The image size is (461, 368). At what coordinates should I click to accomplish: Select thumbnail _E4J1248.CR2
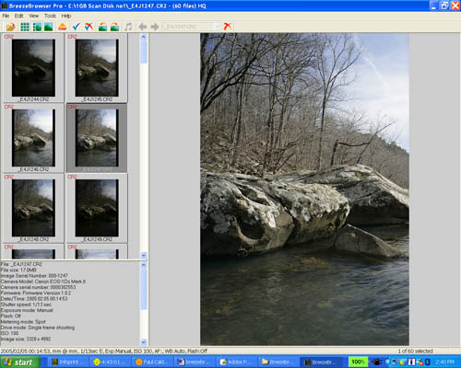coord(33,208)
